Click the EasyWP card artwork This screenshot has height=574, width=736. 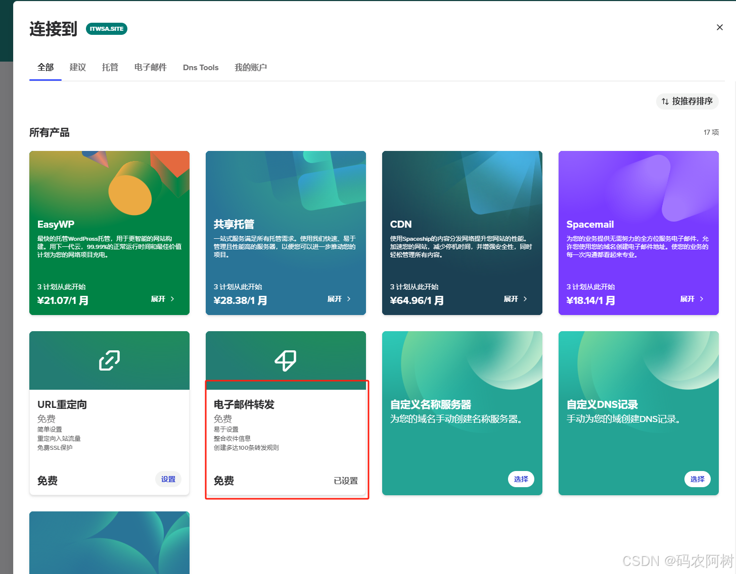109,183
